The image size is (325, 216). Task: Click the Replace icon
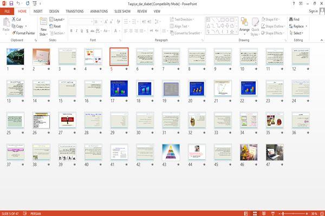click(x=291, y=26)
